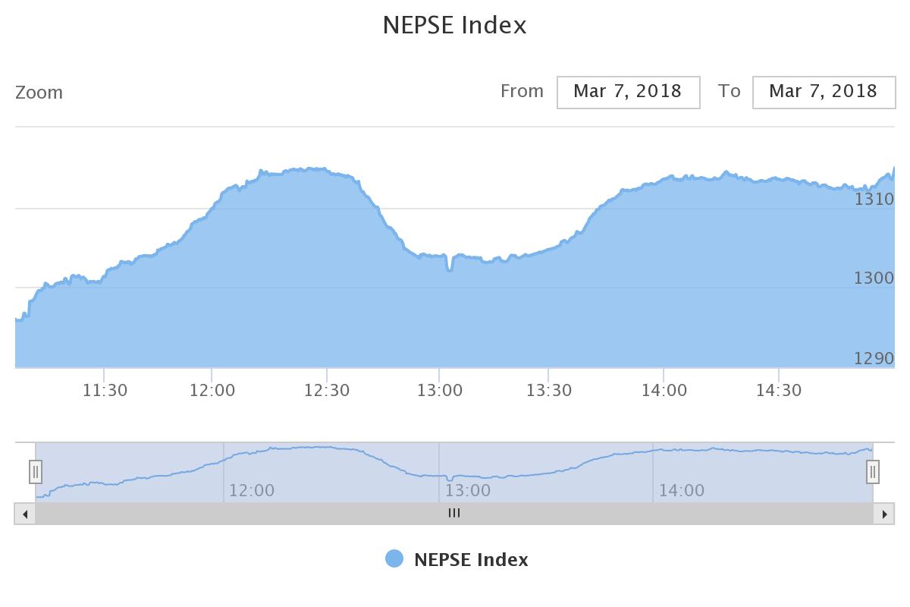
Task: Open the To date field
Action: tap(824, 92)
